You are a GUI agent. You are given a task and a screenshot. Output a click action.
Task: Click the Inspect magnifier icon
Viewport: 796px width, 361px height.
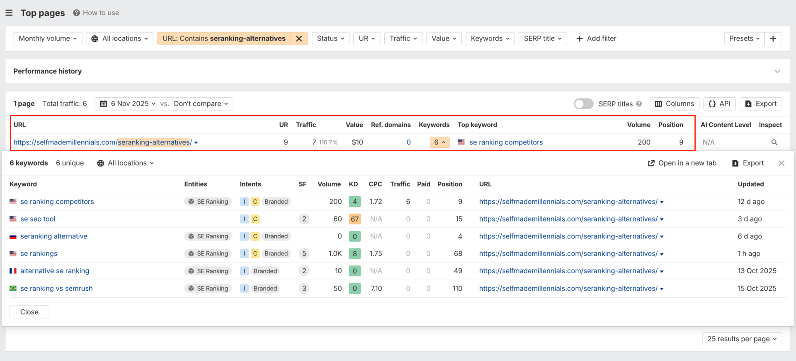774,142
